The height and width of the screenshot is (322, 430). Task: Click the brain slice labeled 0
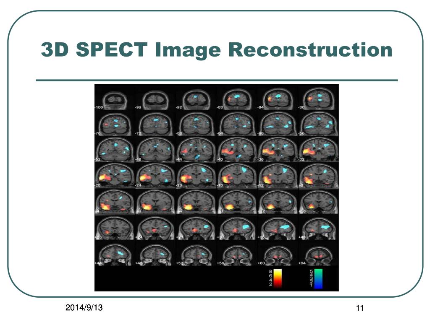coord(155,202)
